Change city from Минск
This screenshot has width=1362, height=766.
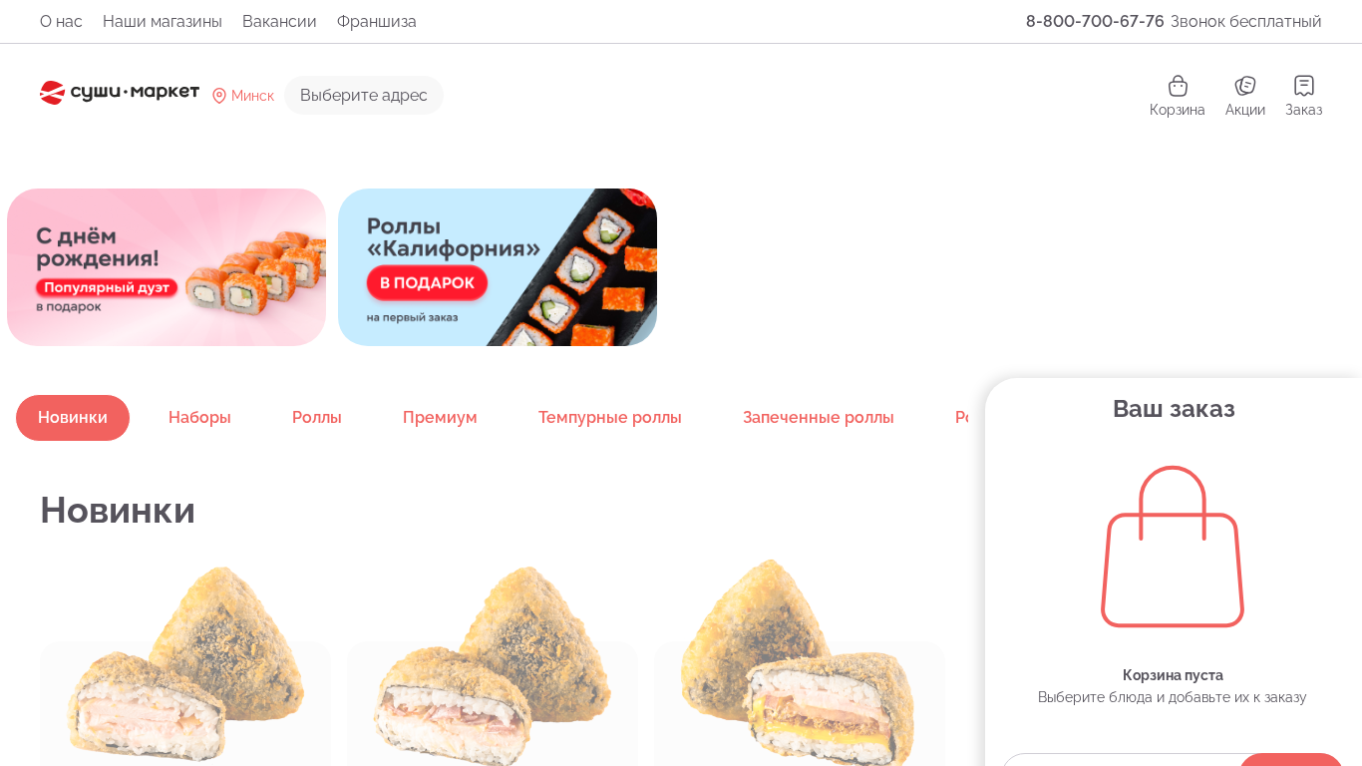tap(252, 96)
